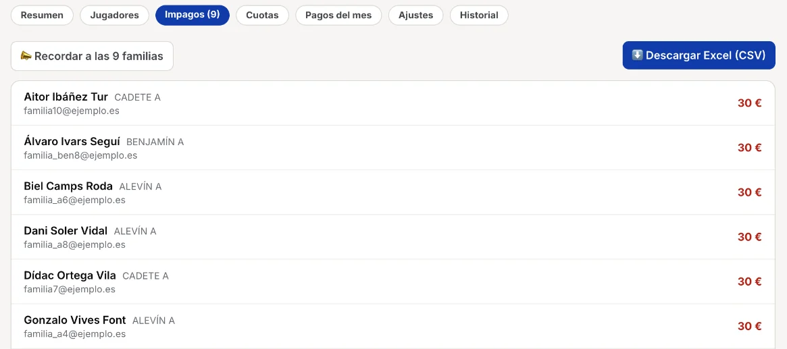Select player Álvaro Ivars Seguí
Image resolution: width=787 pixels, height=349 pixels.
click(x=72, y=141)
